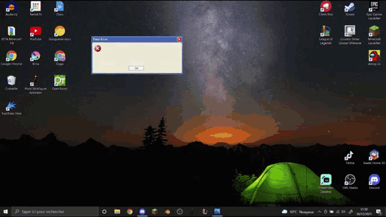Select the TupiTube Desk icon
Screen dimensions: 386x217
coord(11,108)
